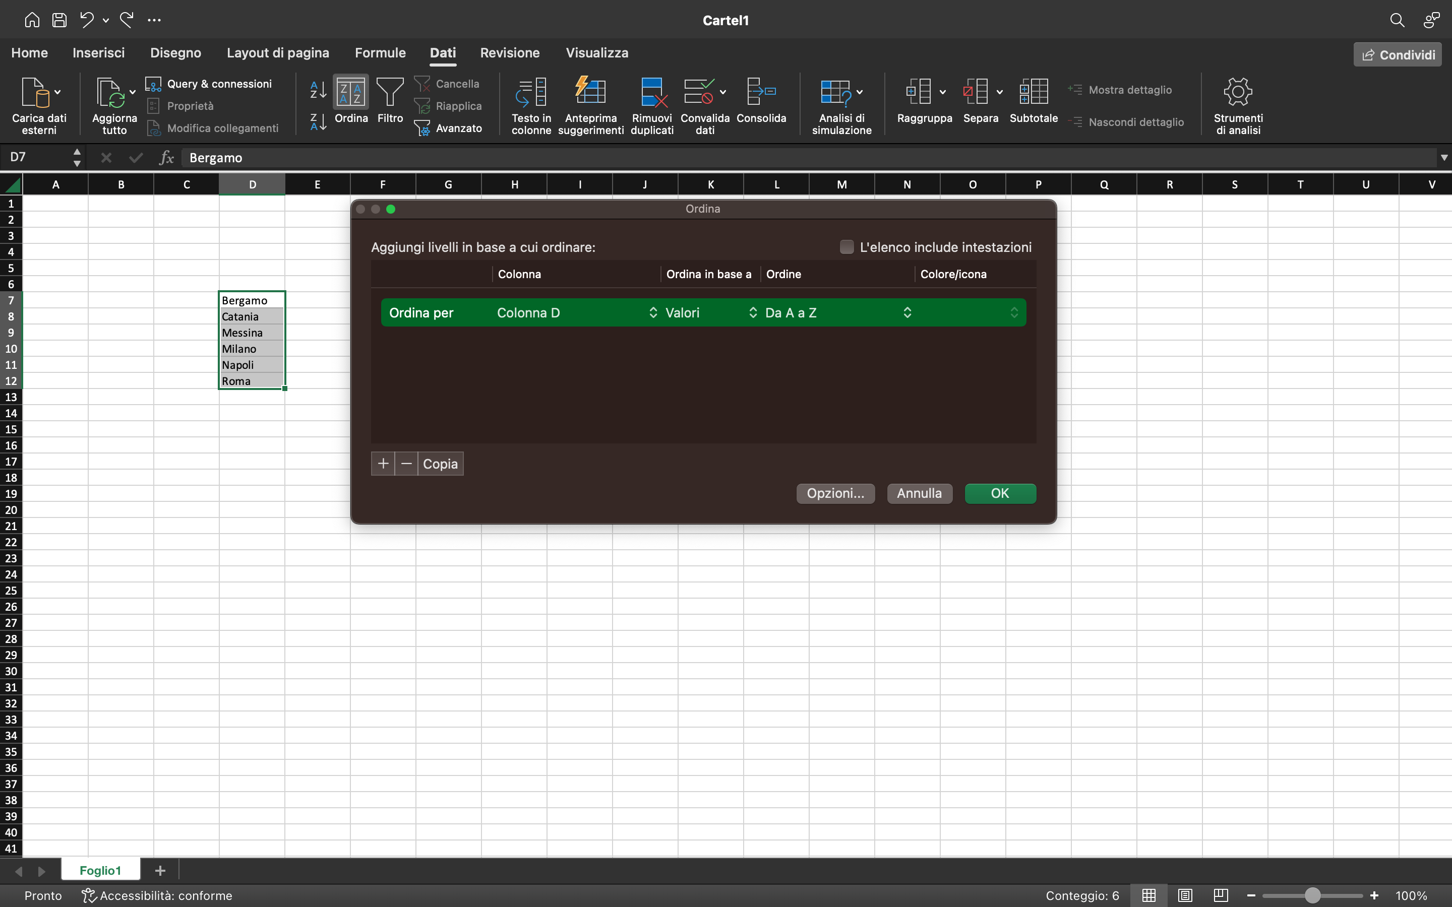The image size is (1452, 907).
Task: Click the Filtro funnel icon
Action: pos(390,92)
